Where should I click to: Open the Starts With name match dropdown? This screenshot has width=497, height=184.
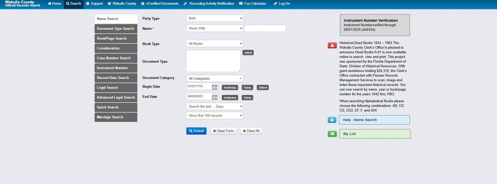pyautogui.click(x=215, y=28)
